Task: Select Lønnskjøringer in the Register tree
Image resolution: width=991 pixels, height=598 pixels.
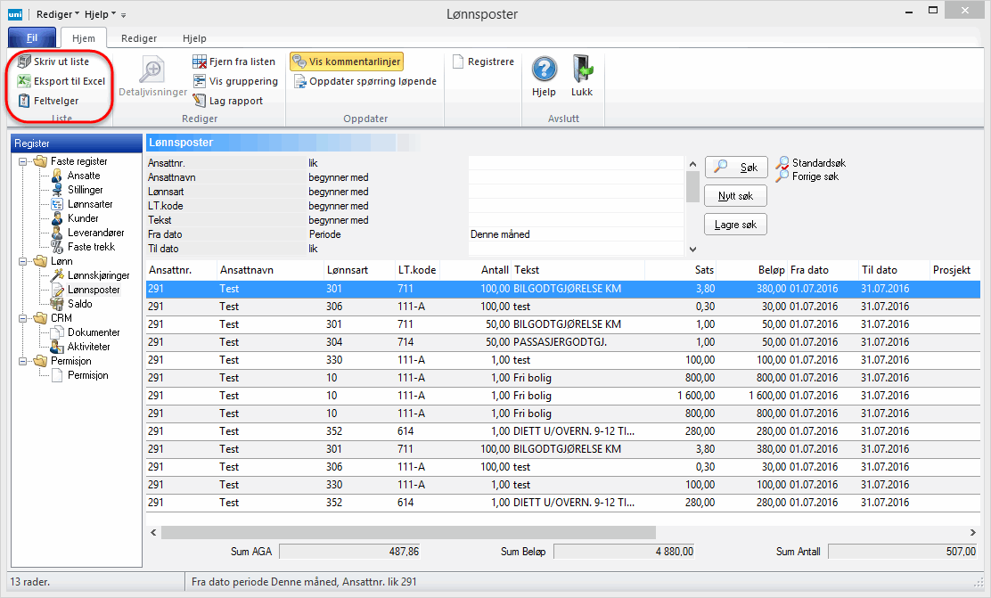Action: click(98, 275)
